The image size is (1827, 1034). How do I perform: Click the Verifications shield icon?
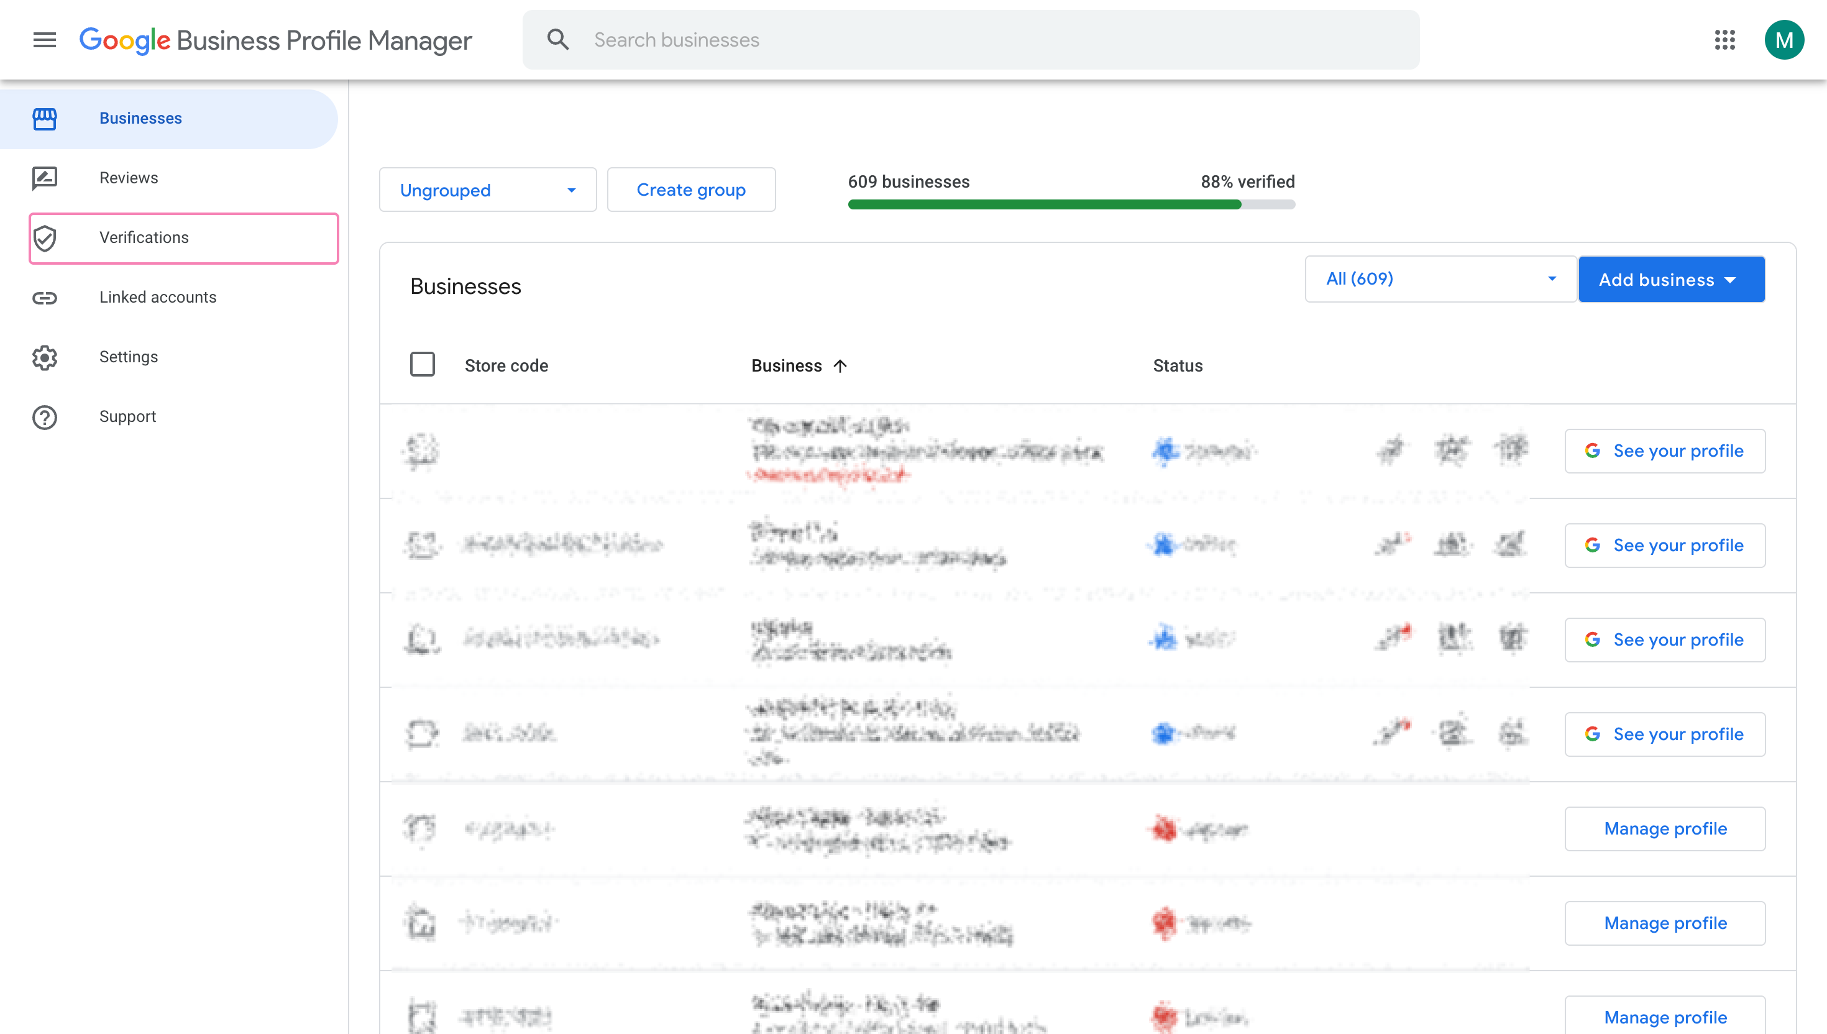click(x=44, y=238)
